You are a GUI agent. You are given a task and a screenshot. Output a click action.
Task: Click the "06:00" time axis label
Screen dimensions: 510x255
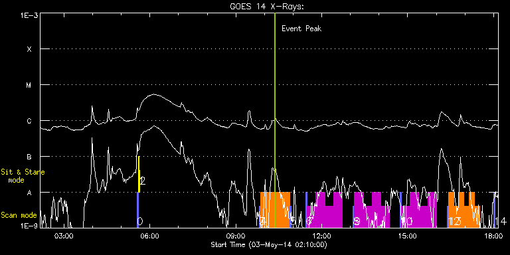(150, 236)
